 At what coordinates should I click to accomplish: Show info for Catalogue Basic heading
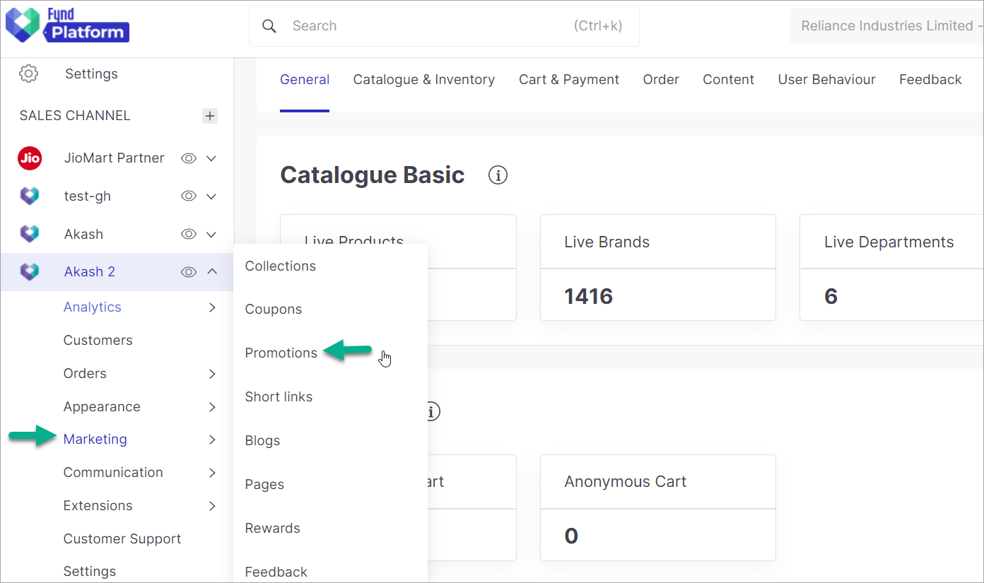498,175
